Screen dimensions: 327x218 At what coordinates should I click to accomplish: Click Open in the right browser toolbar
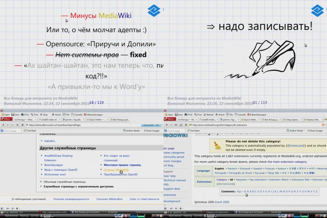(169, 115)
